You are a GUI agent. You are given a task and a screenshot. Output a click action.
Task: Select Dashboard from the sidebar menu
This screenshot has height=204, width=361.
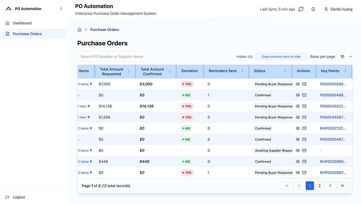(22, 23)
